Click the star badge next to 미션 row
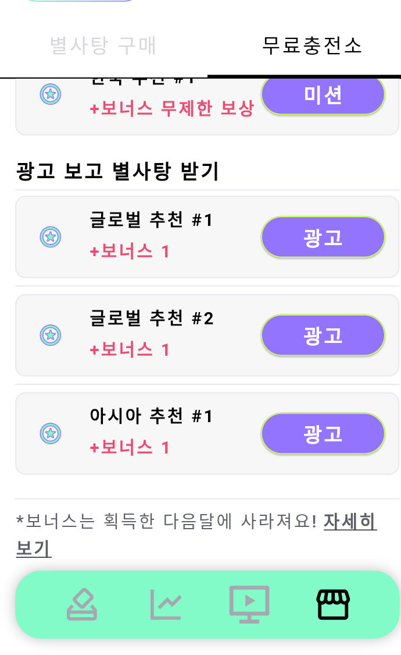Screen dimensions: 401x655 51,95
